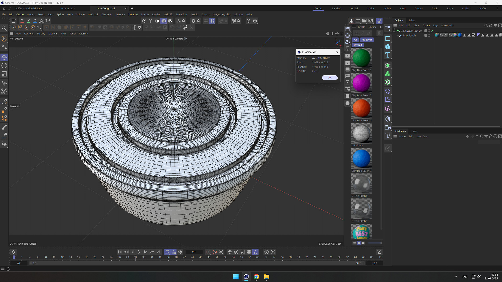
Task: Select the magenta clay material
Action: [x=362, y=83]
